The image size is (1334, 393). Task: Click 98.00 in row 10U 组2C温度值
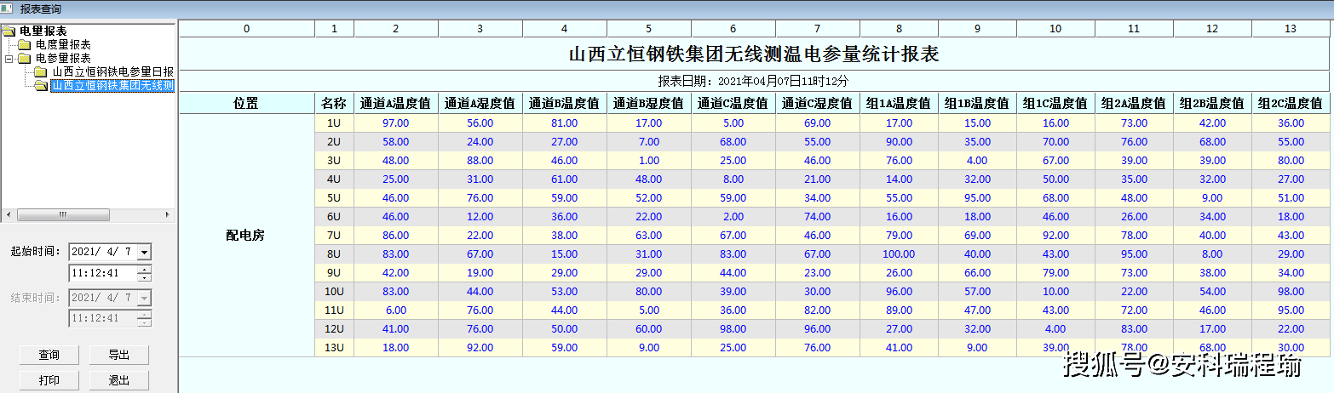(1291, 292)
